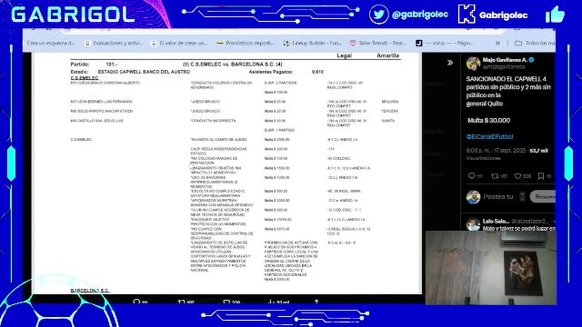582x327 pixels.
Task: Click the 'BARCELONA S.C.' section heading in document
Action: [90, 290]
